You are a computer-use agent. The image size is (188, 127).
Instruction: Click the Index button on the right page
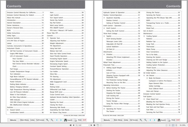point(126,120)
